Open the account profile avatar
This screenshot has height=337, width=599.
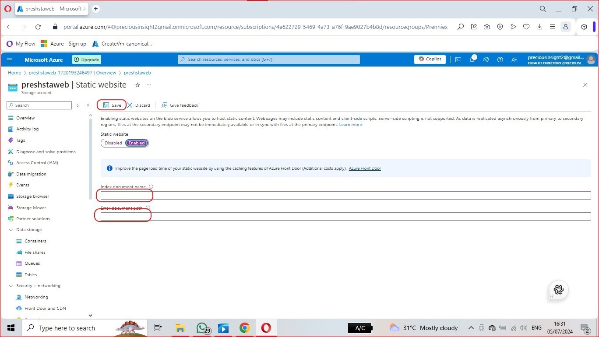591,60
